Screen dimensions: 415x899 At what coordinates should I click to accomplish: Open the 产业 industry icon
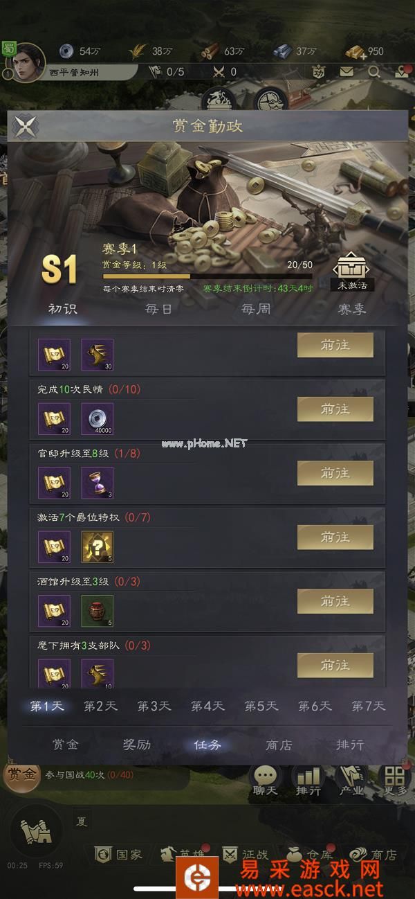click(x=350, y=780)
